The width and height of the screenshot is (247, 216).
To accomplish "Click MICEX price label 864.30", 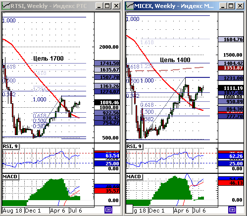I will pos(231,109).
